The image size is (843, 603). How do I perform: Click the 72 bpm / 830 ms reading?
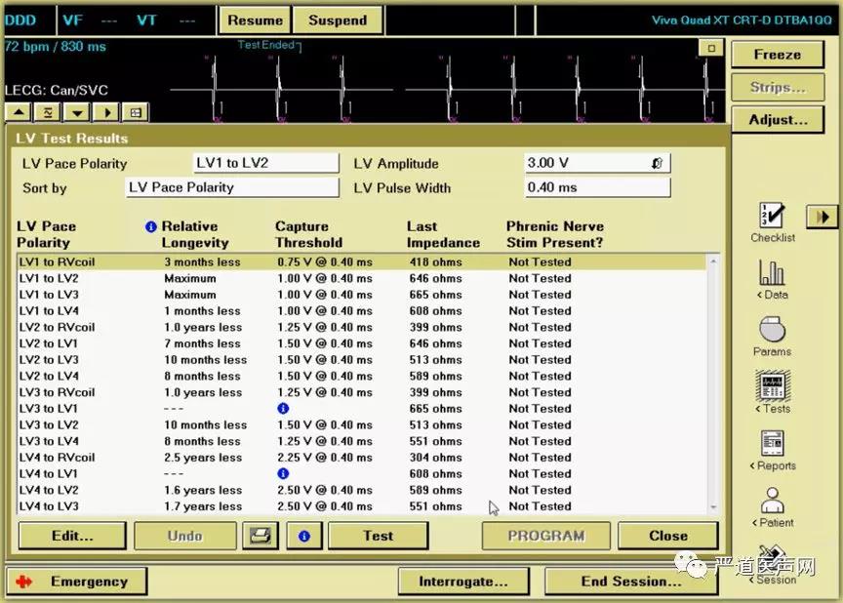click(56, 46)
